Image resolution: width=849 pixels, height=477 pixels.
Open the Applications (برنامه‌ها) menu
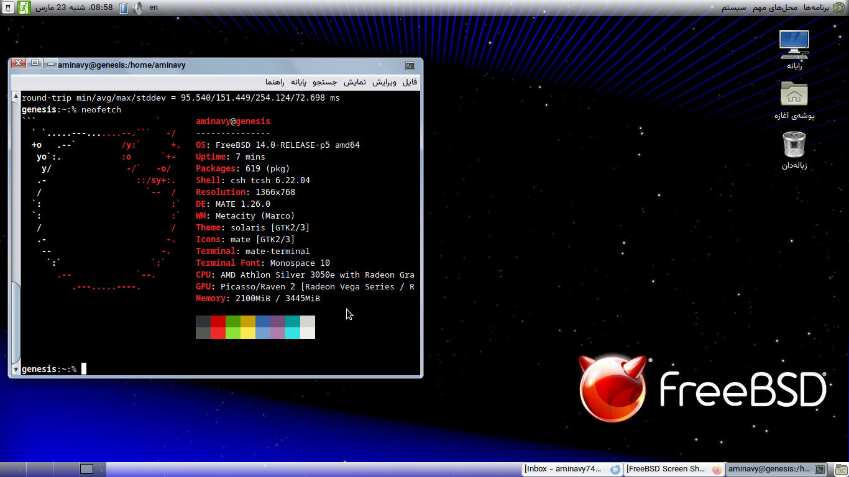[815, 7]
